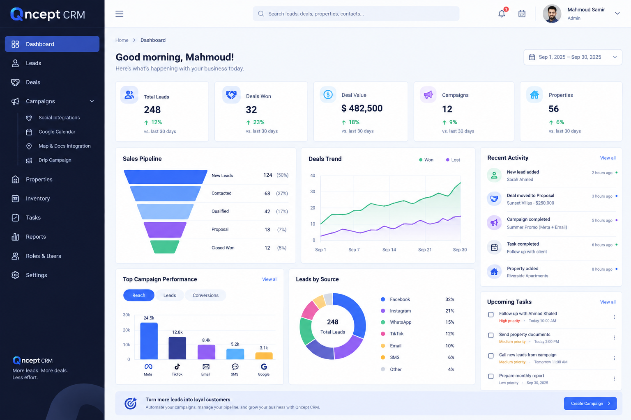Click Mahmoud Samir's profile avatar
Viewport: 631px width, 420px height.
click(x=552, y=14)
